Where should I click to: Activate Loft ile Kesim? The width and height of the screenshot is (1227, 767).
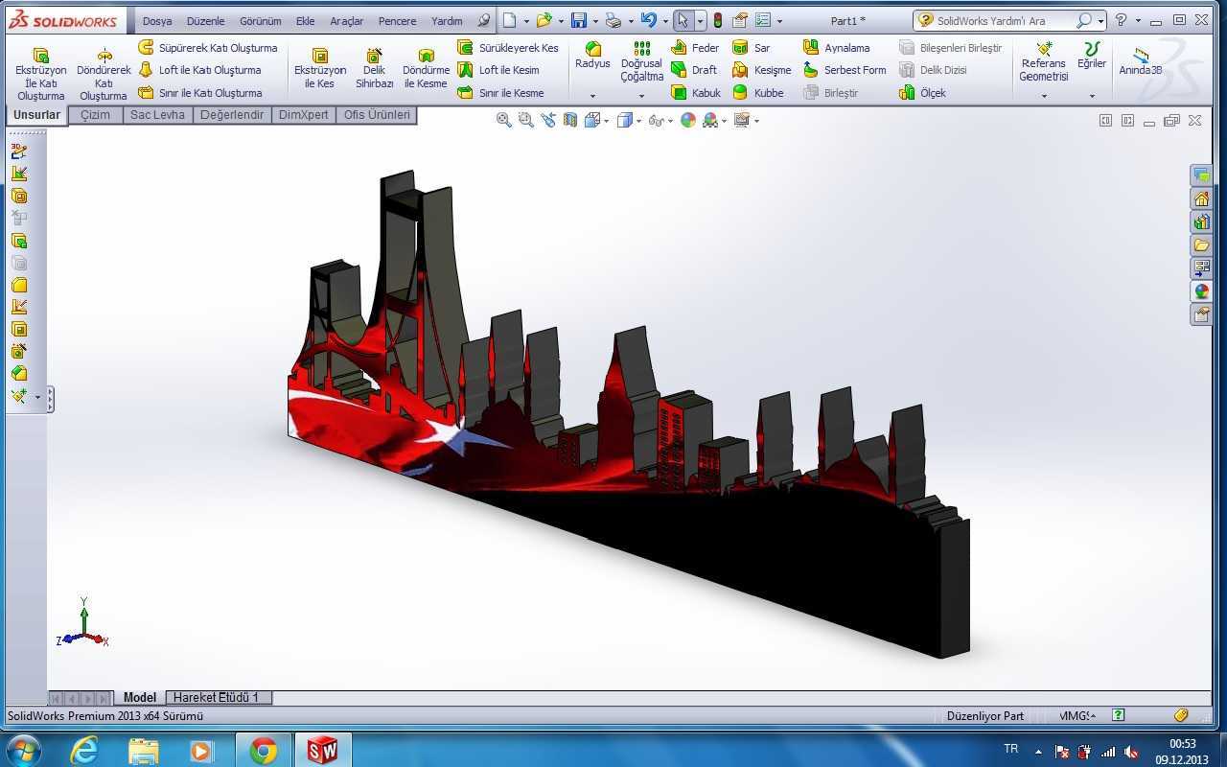[x=498, y=70]
